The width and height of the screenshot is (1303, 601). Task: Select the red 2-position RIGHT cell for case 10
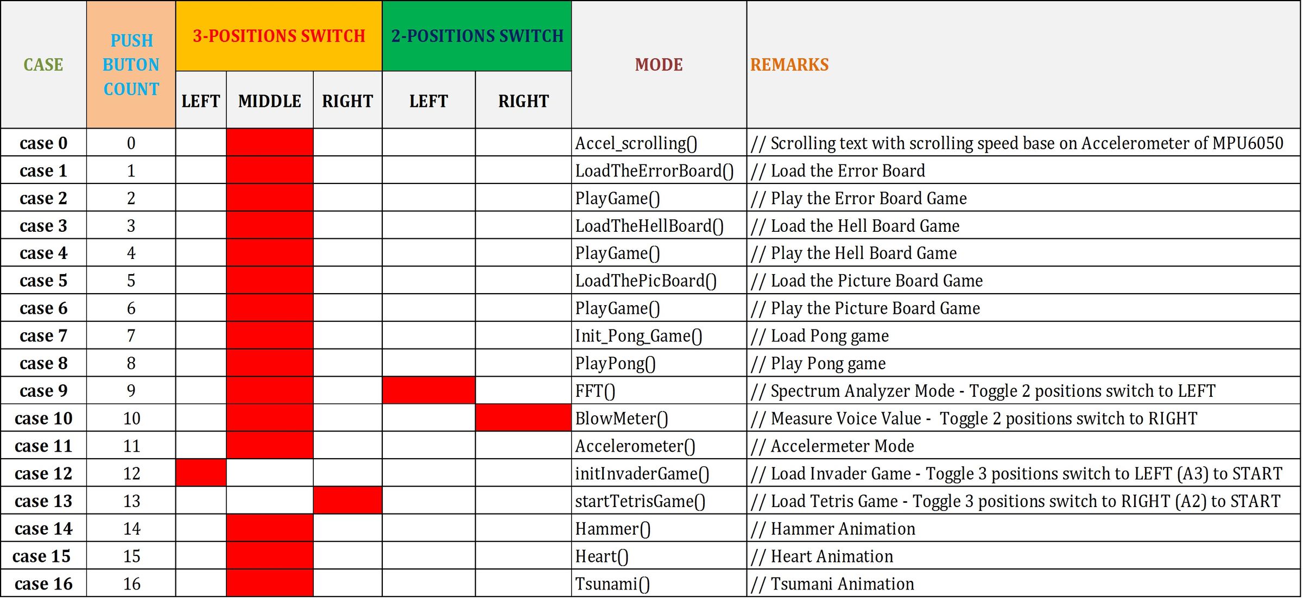tap(523, 418)
